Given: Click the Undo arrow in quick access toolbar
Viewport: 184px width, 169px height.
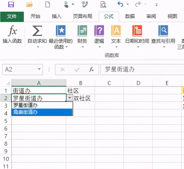Looking at the screenshot, I should pos(120,4).
